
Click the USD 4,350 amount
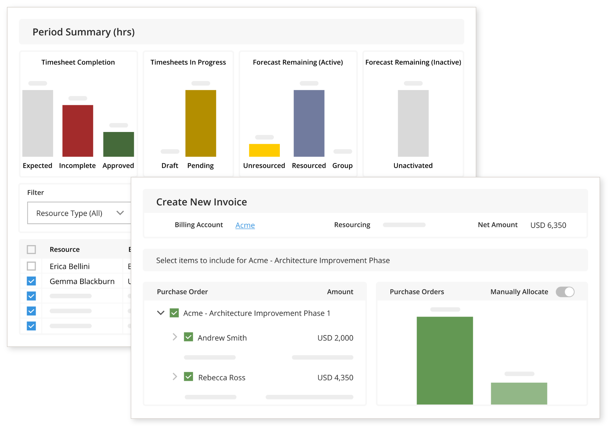[335, 377]
